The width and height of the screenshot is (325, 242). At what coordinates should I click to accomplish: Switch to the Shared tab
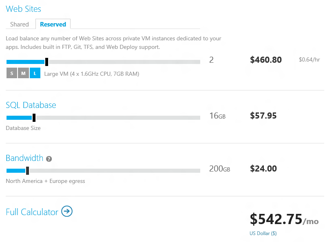click(20, 24)
